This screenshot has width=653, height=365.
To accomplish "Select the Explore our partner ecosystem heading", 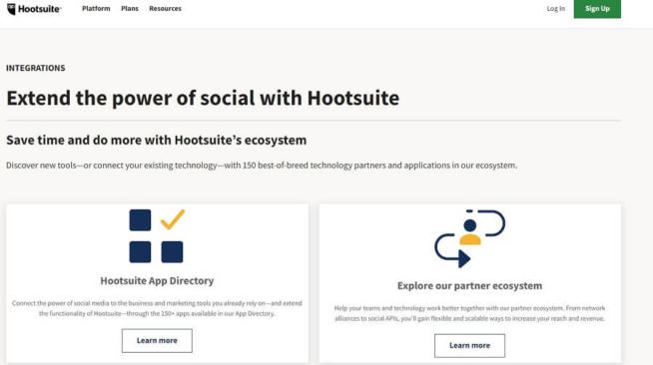I will (469, 285).
